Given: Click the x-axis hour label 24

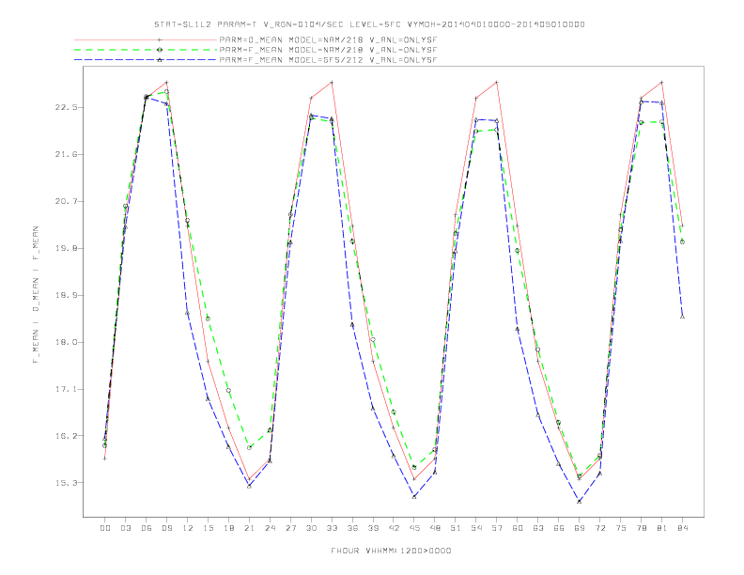Looking at the screenshot, I should [x=270, y=528].
